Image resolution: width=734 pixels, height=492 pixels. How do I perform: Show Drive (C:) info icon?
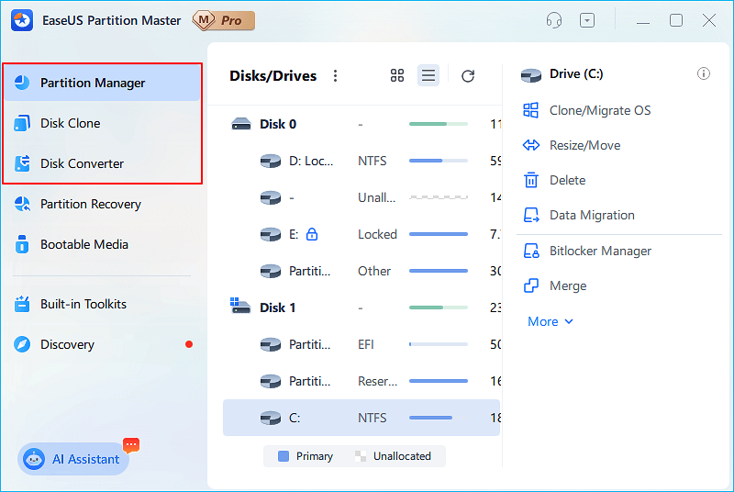(704, 73)
